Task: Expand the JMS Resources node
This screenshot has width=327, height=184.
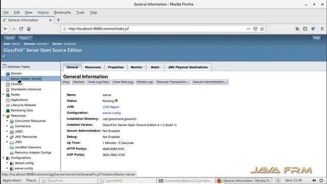Action: point(7,136)
